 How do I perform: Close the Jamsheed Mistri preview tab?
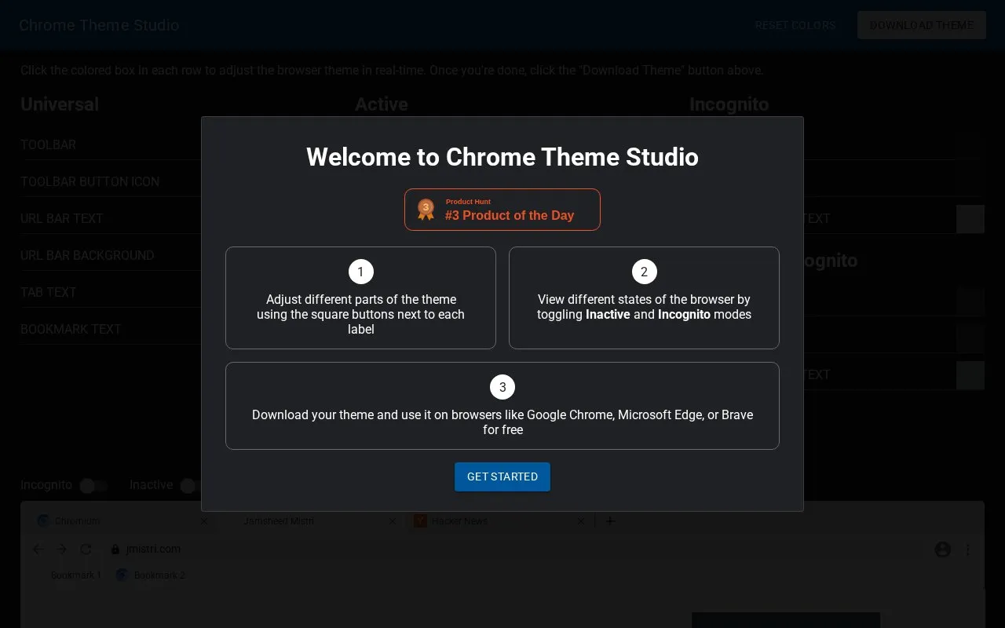click(x=393, y=521)
